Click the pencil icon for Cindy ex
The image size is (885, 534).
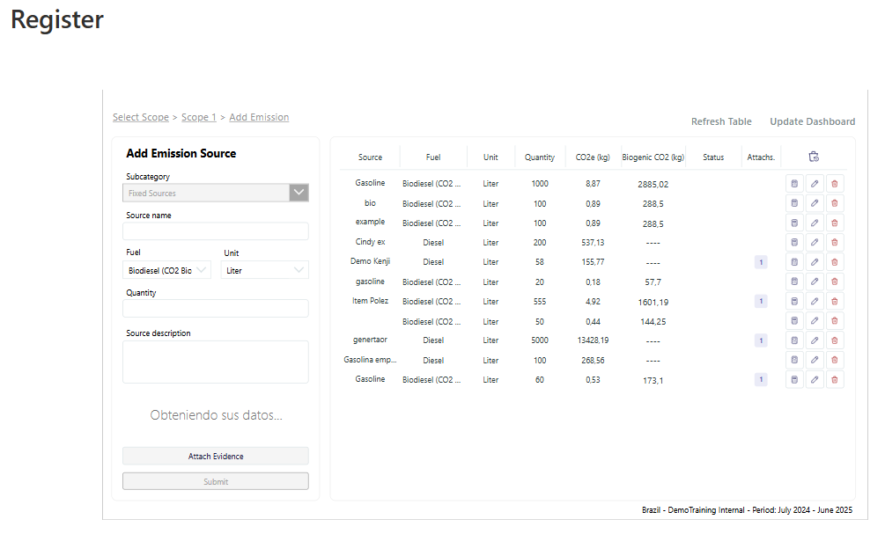[x=815, y=243]
